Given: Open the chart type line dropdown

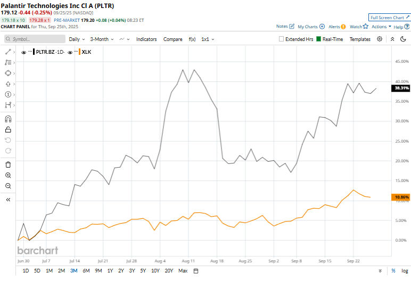Looking at the screenshot, I should 125,39.
